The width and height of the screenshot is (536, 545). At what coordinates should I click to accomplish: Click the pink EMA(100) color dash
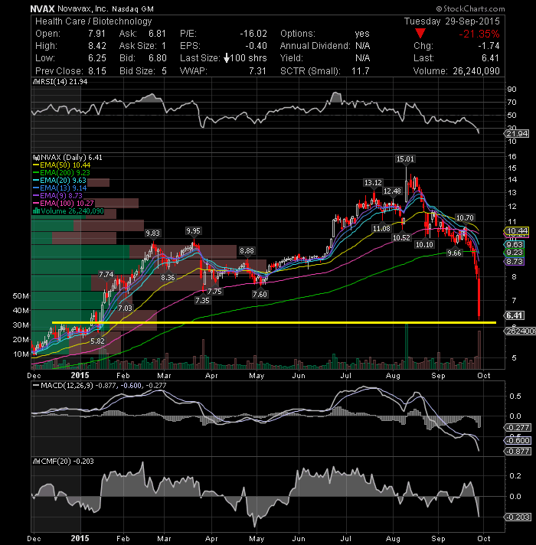[x=36, y=204]
